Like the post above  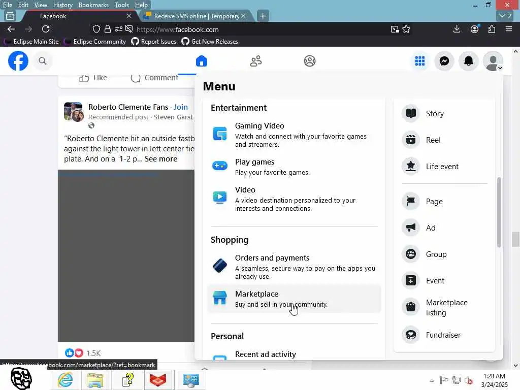click(93, 78)
